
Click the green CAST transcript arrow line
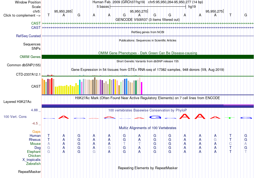click(x=148, y=24)
